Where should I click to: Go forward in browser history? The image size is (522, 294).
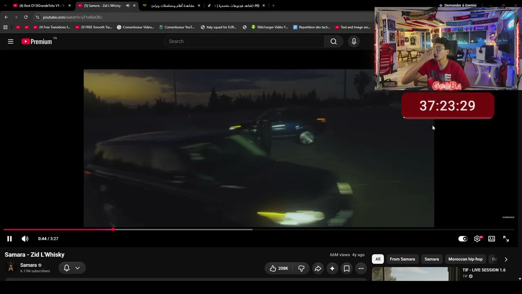click(x=16, y=17)
